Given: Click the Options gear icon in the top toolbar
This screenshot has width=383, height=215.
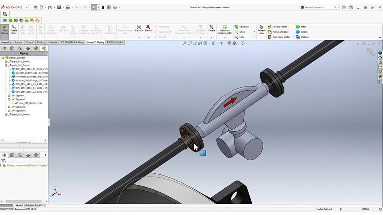Looking at the screenshot, I should [115, 7].
